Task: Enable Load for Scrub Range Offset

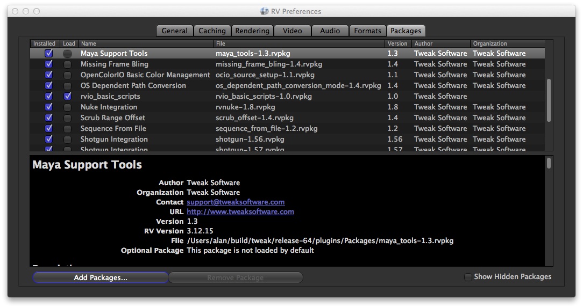Action: click(x=67, y=119)
